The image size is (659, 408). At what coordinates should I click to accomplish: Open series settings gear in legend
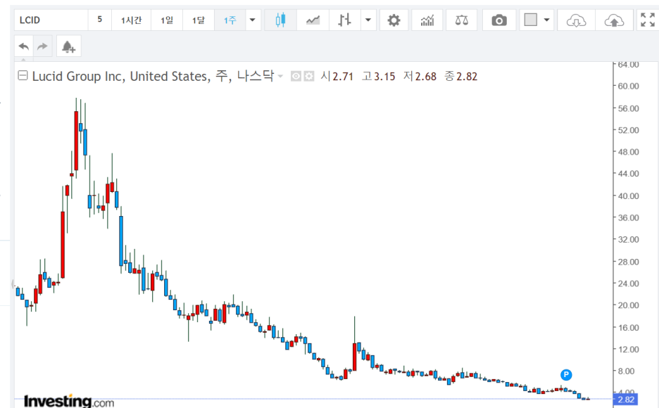pos(309,77)
